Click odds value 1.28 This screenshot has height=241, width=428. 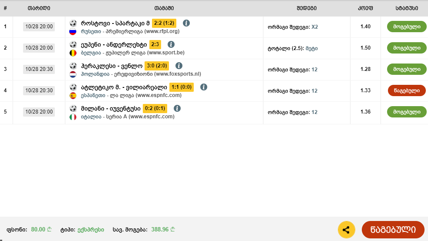(365, 69)
